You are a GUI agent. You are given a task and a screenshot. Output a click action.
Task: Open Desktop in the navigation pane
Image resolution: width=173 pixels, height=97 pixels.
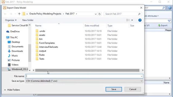[14, 42]
